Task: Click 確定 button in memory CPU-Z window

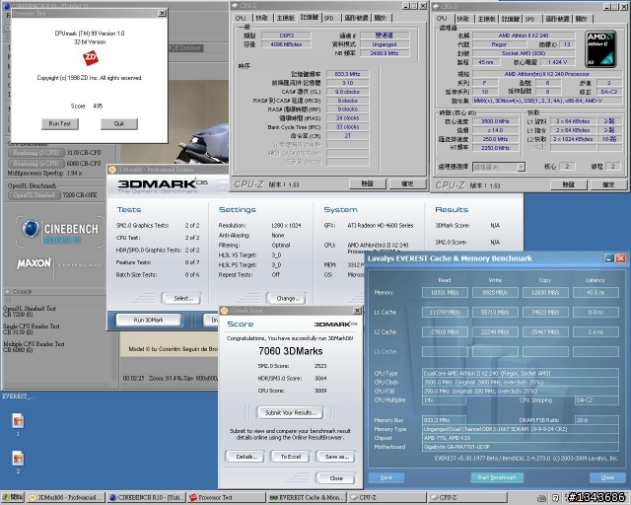Action: click(x=407, y=184)
